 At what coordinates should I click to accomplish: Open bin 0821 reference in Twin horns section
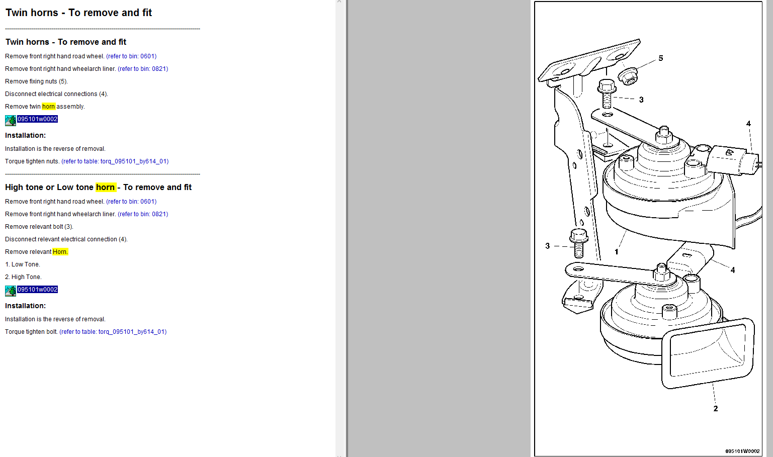[143, 69]
